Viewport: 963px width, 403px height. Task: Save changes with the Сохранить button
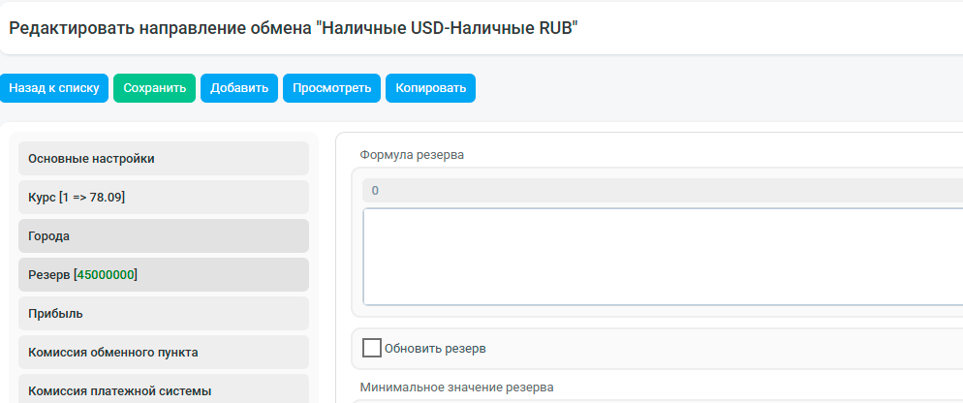coord(154,88)
